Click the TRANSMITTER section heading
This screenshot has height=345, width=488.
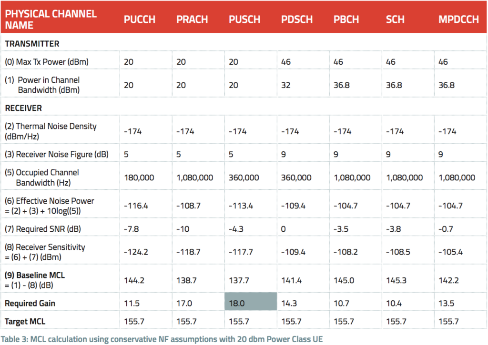(32, 44)
